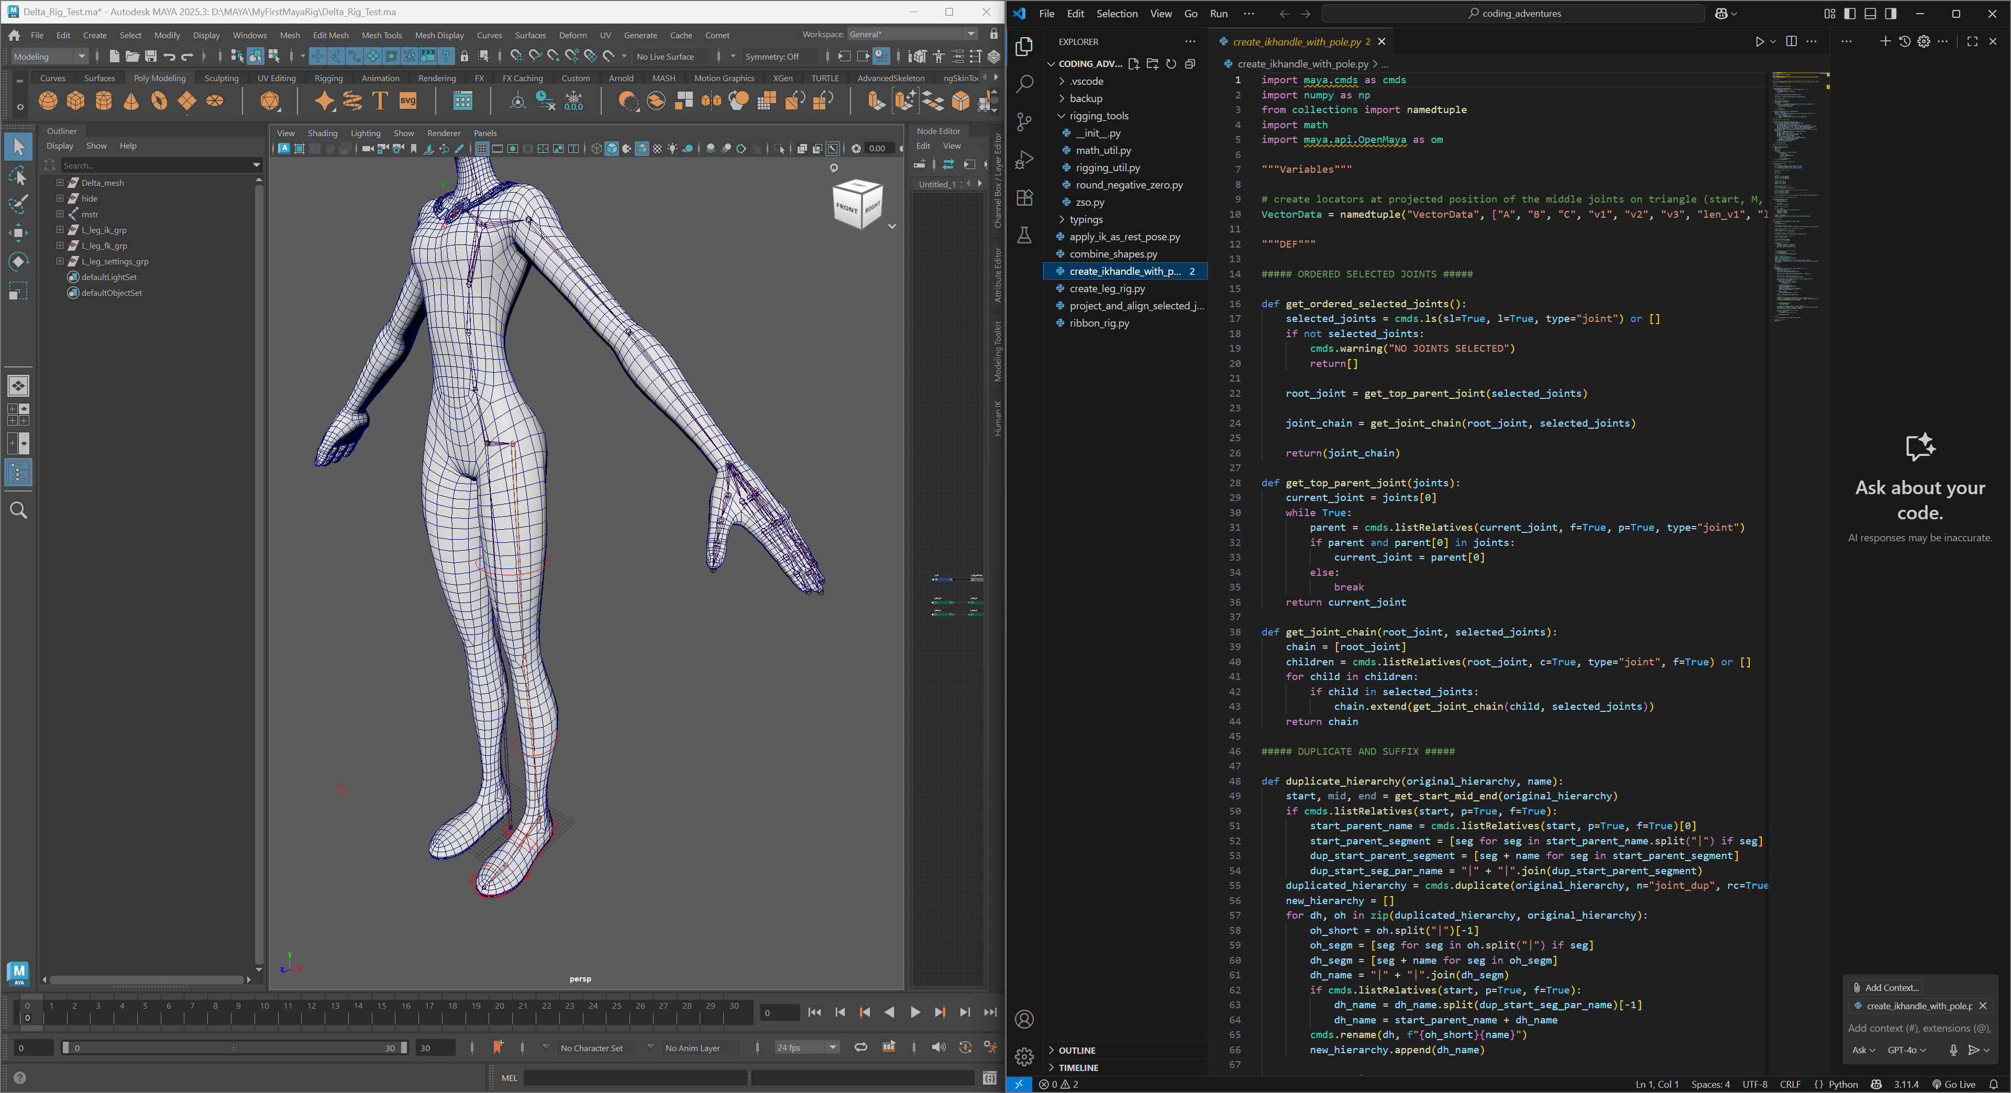2011x1093 pixels.
Task: Open VS Code Search view icon
Action: (1024, 83)
